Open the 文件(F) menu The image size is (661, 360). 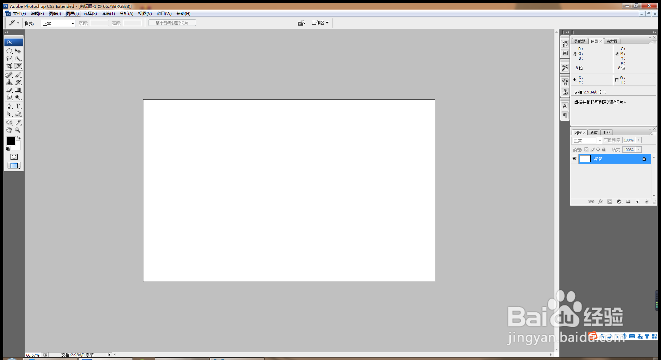coord(19,14)
